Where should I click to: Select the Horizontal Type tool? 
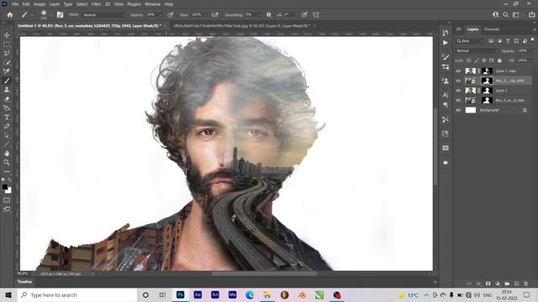coord(7,117)
